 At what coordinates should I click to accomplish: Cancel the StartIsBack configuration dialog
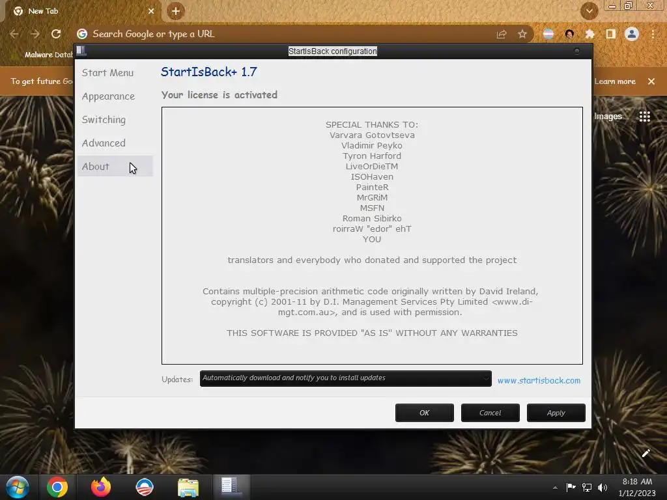pyautogui.click(x=490, y=413)
